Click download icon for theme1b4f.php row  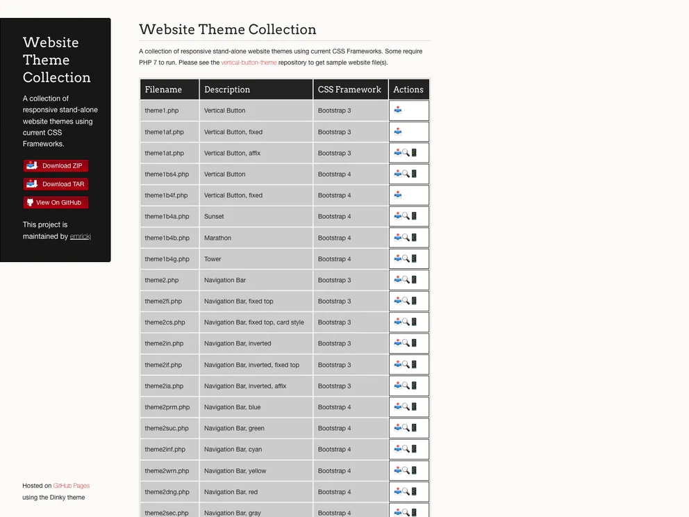[398, 195]
